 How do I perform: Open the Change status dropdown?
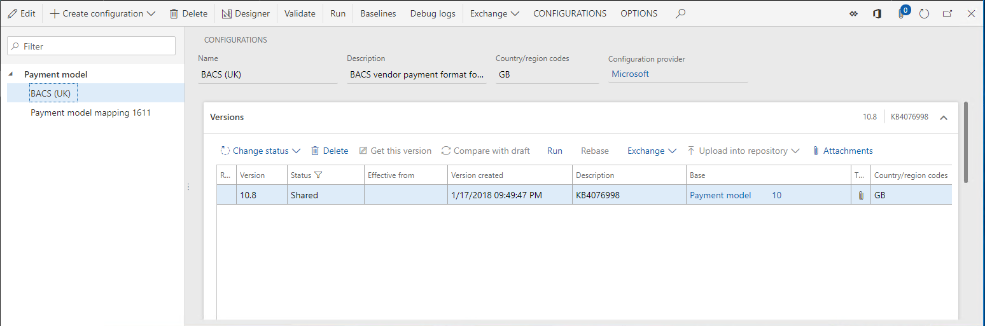260,151
